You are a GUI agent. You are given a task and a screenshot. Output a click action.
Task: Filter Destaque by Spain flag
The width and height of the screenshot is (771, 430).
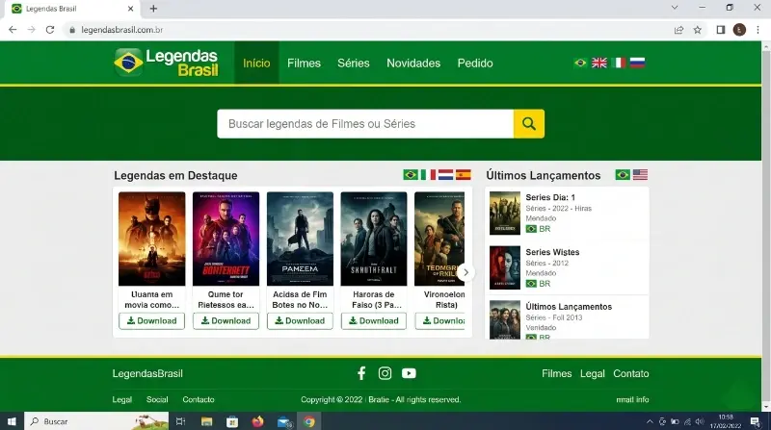[x=464, y=175]
